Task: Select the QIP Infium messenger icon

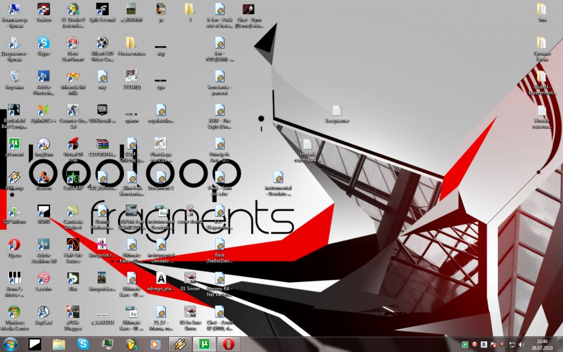Action: click(x=15, y=215)
